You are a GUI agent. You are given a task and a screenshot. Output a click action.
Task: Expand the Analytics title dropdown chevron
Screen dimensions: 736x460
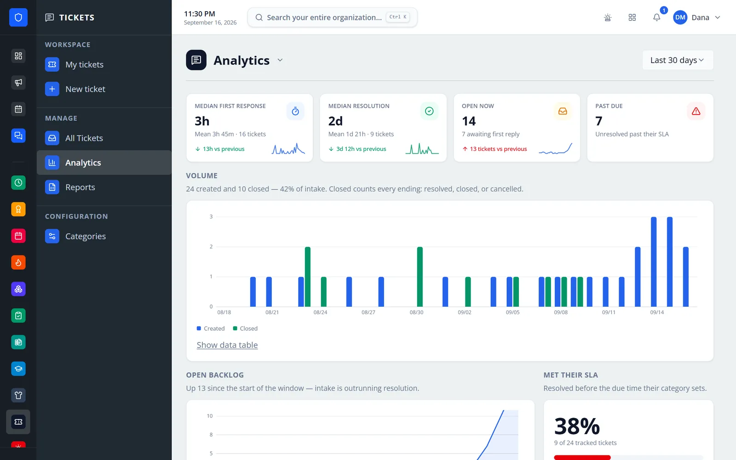click(280, 60)
